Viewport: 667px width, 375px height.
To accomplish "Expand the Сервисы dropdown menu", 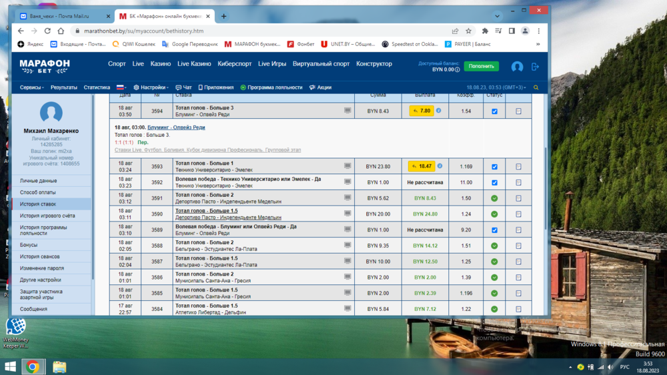I will click(x=32, y=87).
